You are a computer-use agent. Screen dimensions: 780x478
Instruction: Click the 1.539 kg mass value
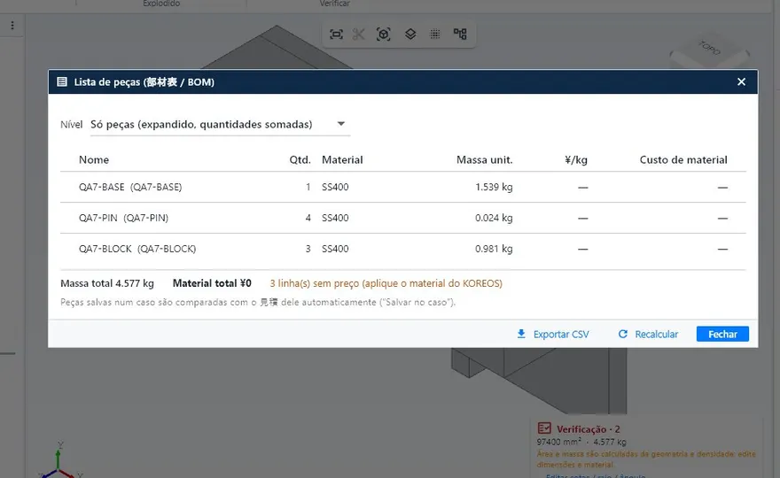[x=494, y=187]
